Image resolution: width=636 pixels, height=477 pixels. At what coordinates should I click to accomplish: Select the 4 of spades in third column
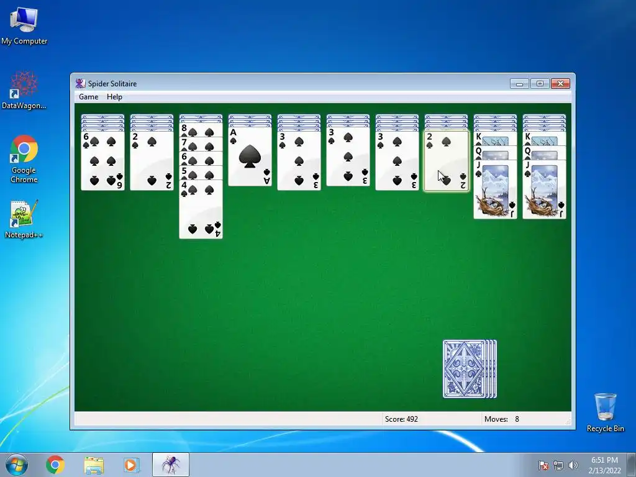[201, 209]
